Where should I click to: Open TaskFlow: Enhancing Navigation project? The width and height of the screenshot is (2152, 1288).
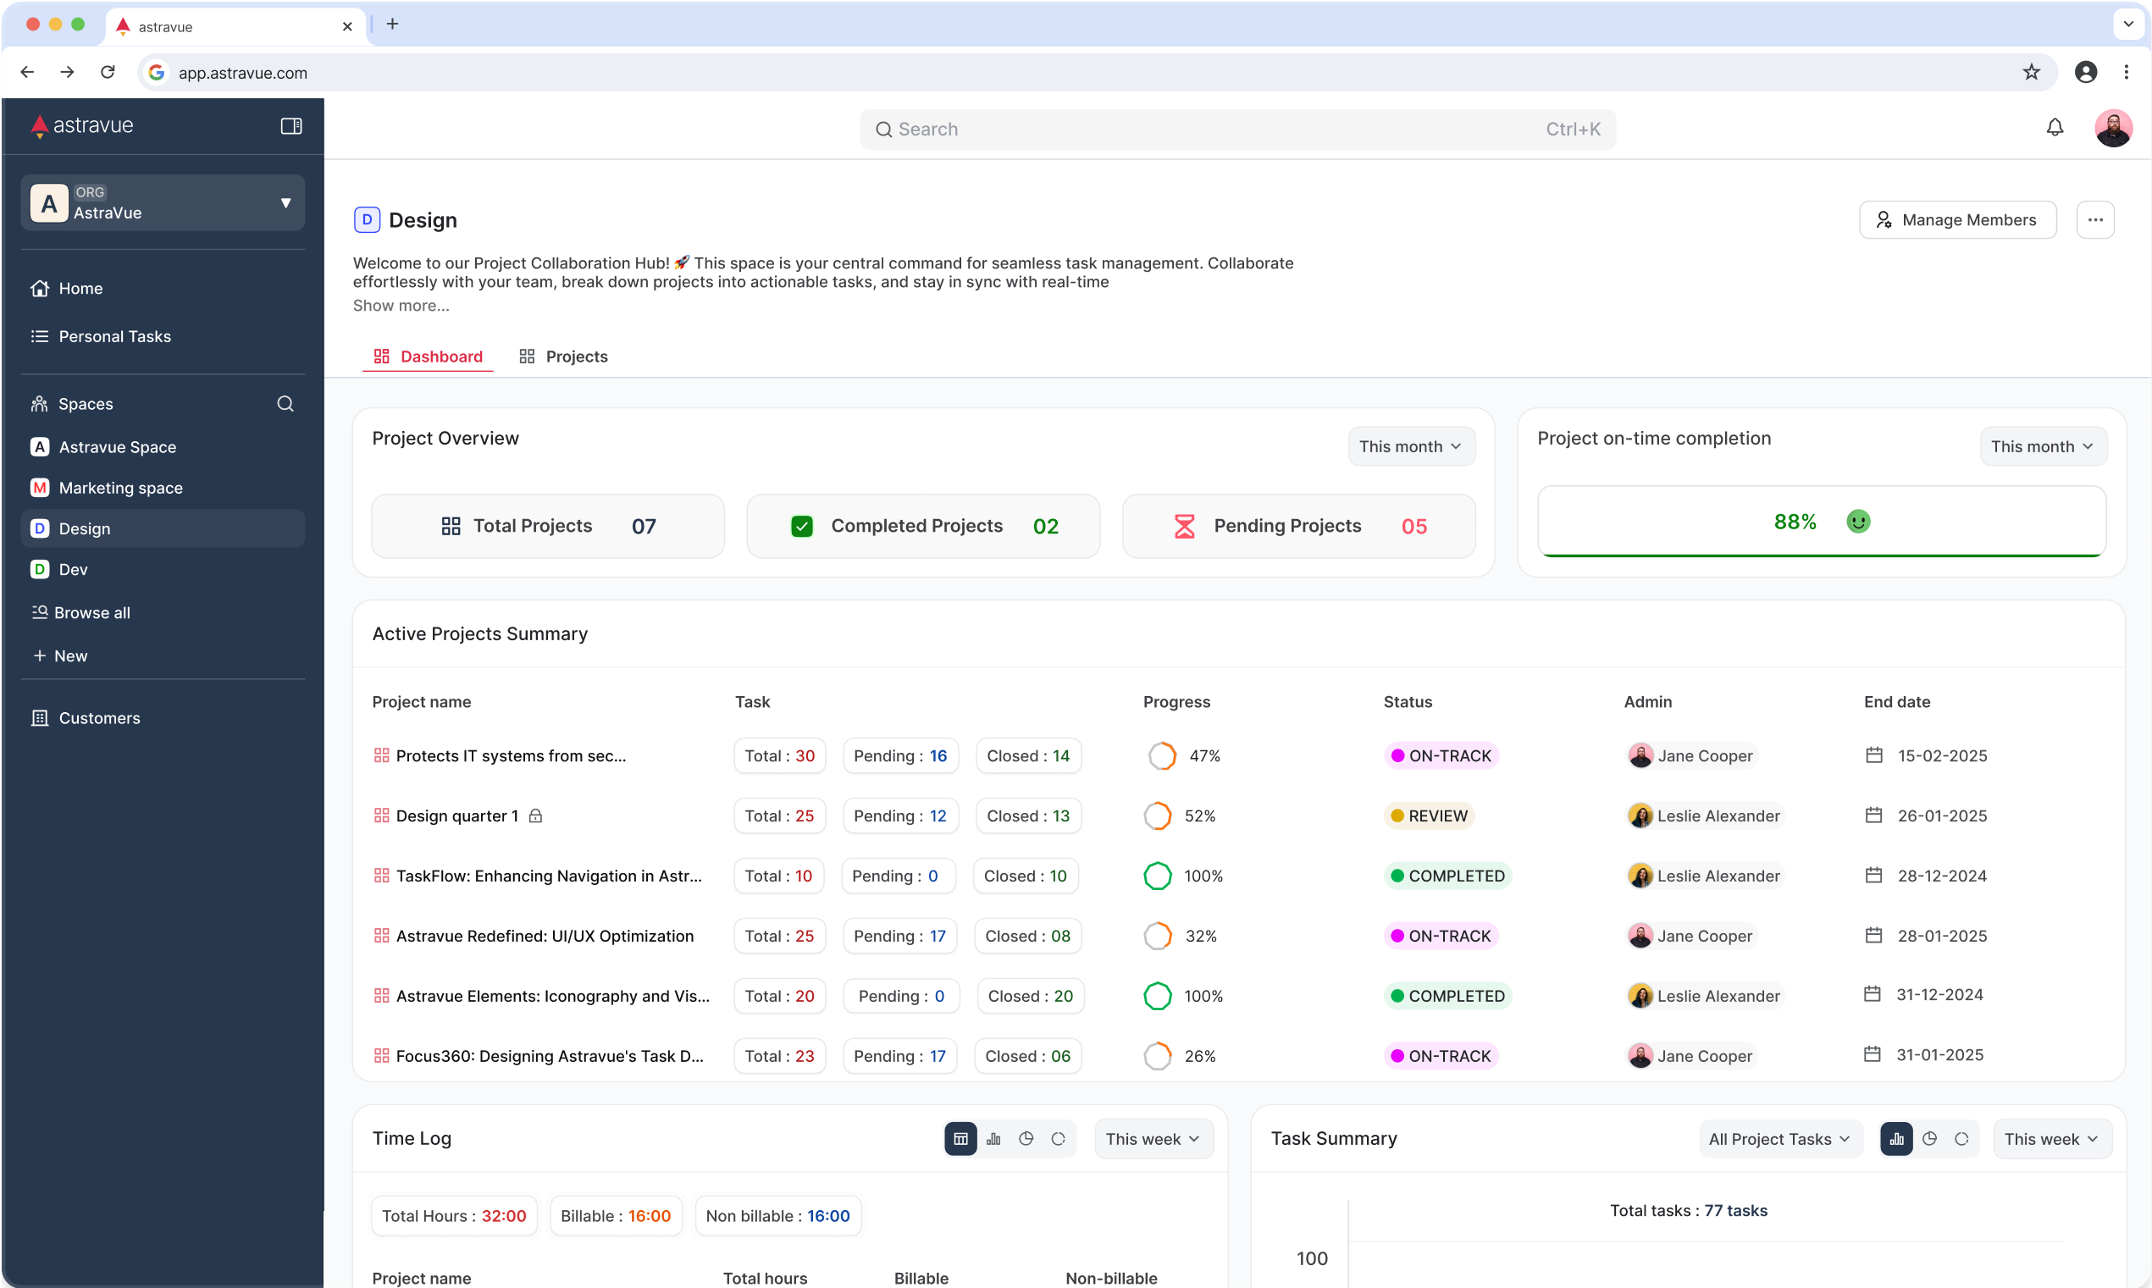click(549, 876)
